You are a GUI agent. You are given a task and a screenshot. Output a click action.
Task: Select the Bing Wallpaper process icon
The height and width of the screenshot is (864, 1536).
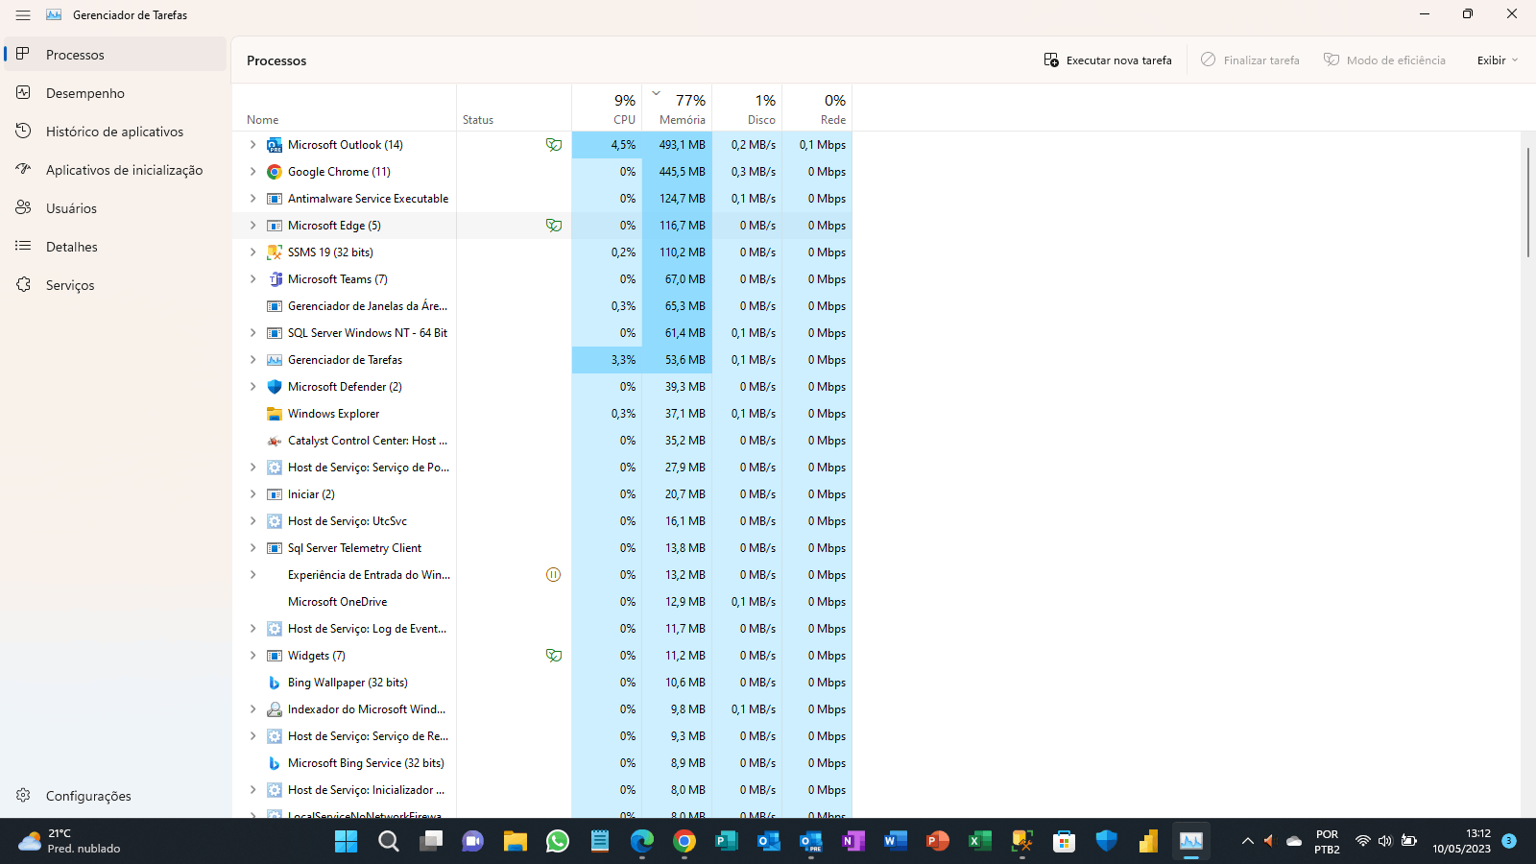point(275,683)
